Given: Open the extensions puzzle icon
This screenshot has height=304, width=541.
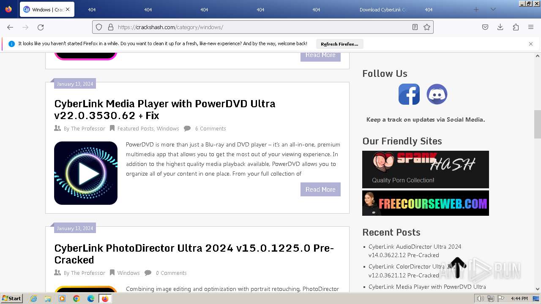Looking at the screenshot, I should 516,27.
